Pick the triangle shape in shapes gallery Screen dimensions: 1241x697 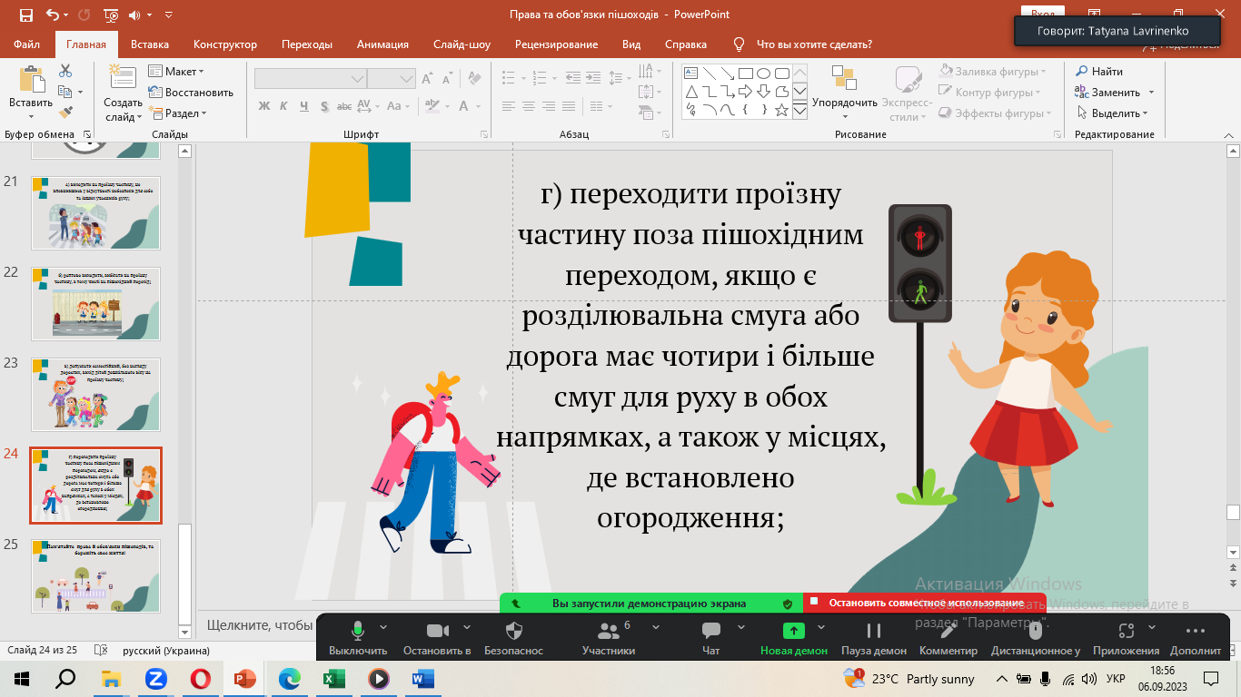(690, 91)
